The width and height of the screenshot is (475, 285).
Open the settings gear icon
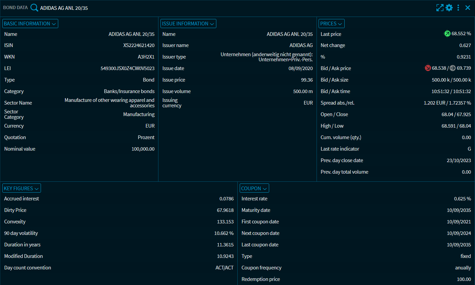[449, 8]
